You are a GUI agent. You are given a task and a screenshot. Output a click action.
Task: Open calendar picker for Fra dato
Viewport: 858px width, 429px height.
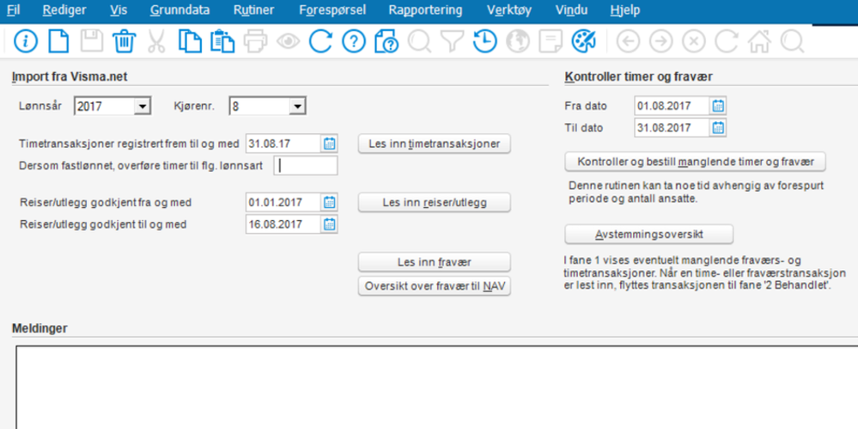(718, 106)
